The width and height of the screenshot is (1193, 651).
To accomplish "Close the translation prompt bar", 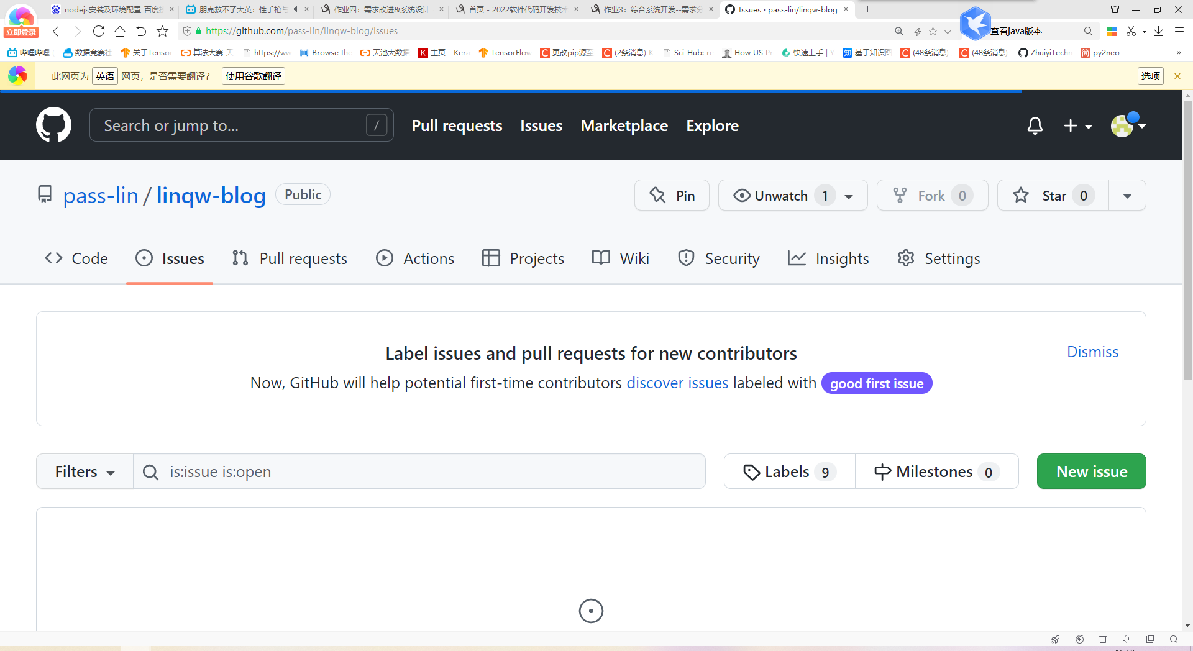I will coord(1177,76).
